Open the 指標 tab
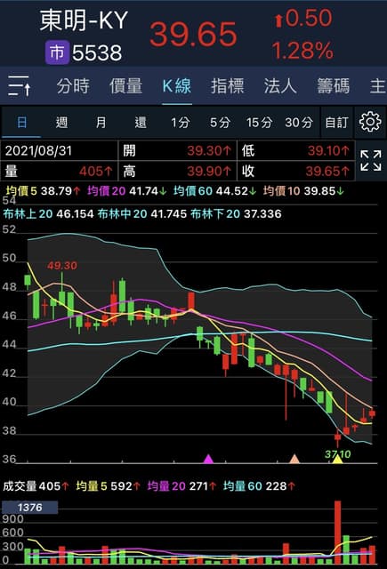The height and width of the screenshot is (569, 387). coord(228,86)
